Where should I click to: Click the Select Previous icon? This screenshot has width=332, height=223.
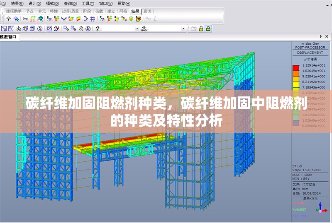(x=49, y=29)
